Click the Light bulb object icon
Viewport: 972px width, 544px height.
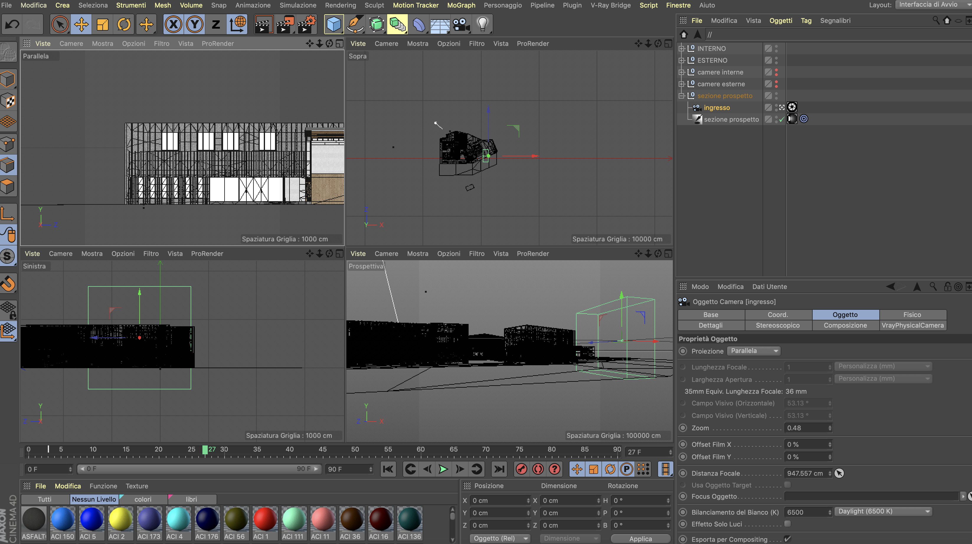point(482,25)
